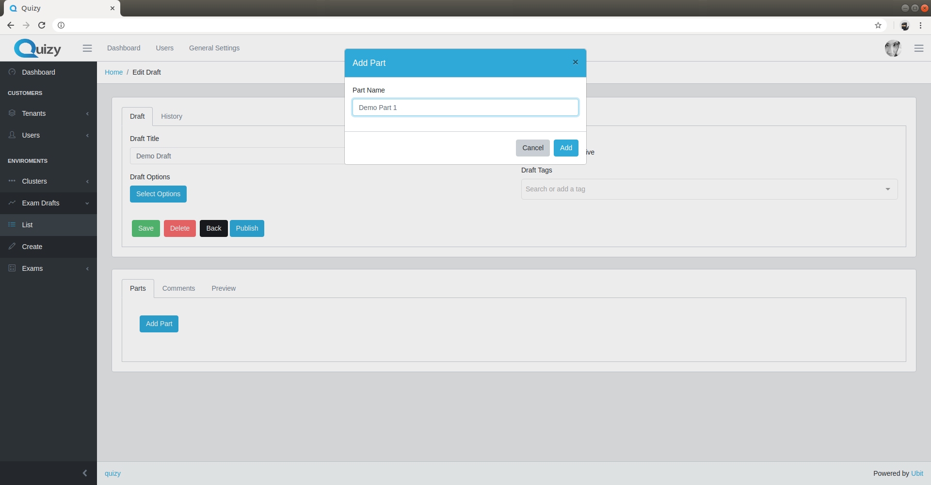This screenshot has height=485, width=931.
Task: Click the Create pencil icon
Action: point(12,246)
